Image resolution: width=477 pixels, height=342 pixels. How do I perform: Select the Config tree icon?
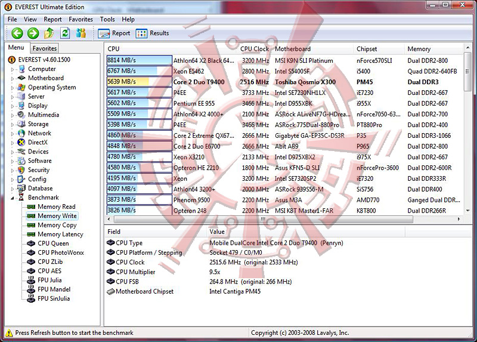21,179
